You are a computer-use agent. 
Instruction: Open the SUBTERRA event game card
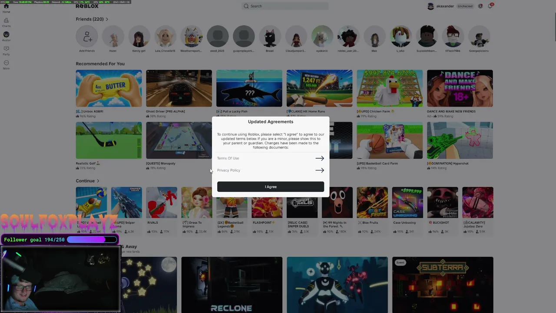coord(443,285)
